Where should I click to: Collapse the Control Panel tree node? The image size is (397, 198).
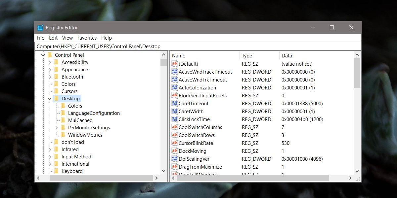[x=43, y=55]
